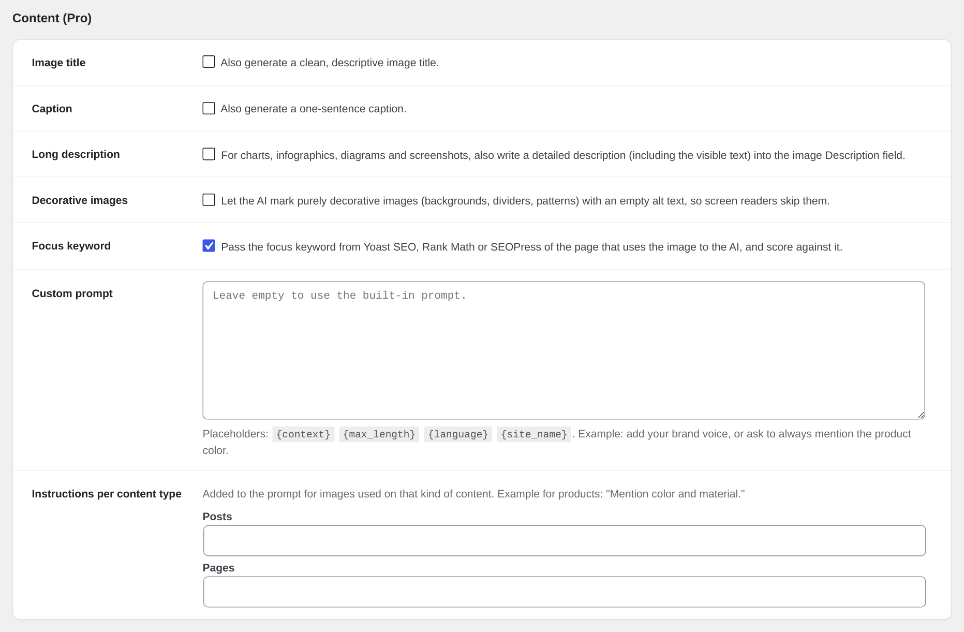Click the Pages field label
Viewport: 964px width, 632px height.
pyautogui.click(x=218, y=568)
